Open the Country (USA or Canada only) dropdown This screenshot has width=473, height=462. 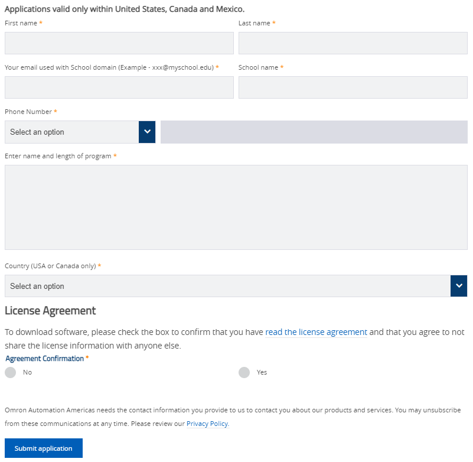227,286
